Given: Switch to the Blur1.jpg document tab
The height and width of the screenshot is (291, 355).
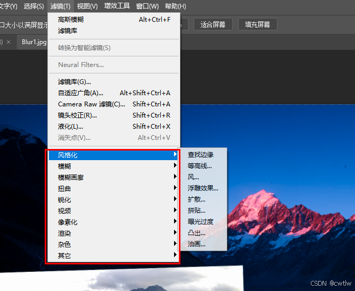Looking at the screenshot, I should click(34, 42).
